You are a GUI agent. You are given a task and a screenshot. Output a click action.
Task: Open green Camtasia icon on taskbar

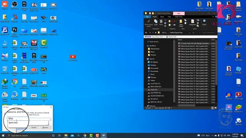click(x=91, y=135)
